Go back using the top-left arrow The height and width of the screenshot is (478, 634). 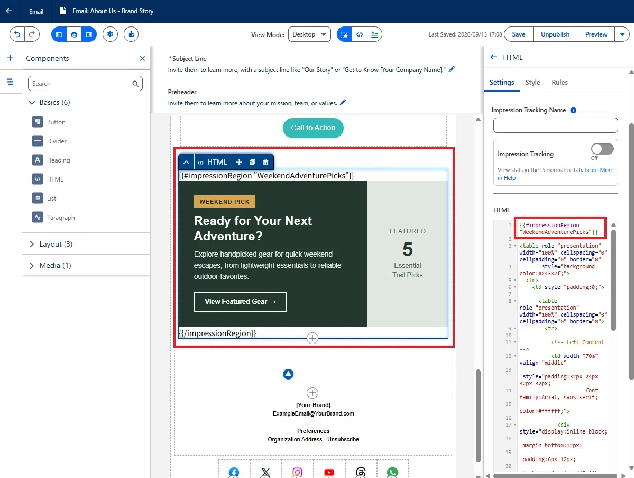[x=9, y=11]
